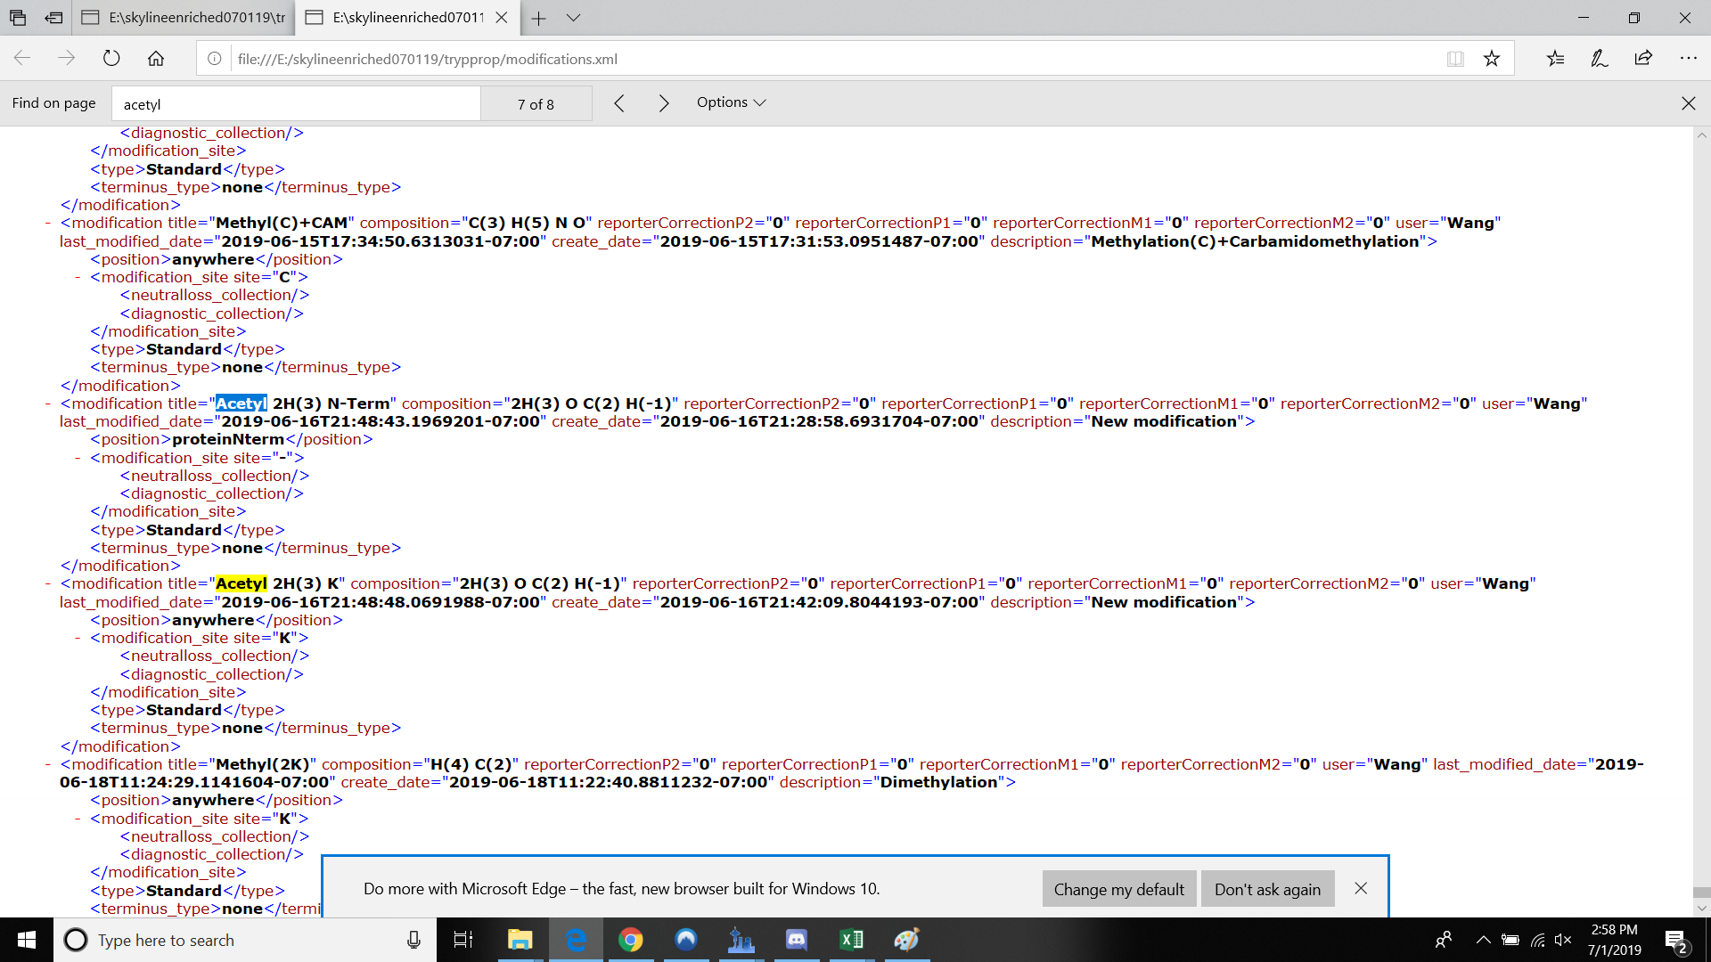This screenshot has width=1711, height=962.
Task: Click Don't ask again button
Action: coord(1267,889)
